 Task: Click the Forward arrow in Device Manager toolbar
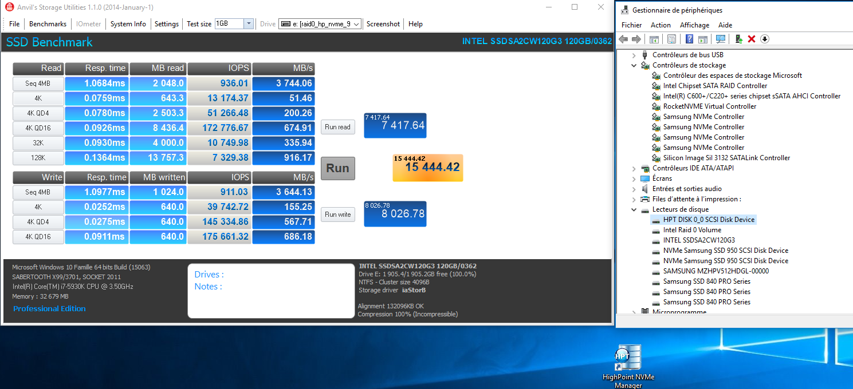coord(636,39)
